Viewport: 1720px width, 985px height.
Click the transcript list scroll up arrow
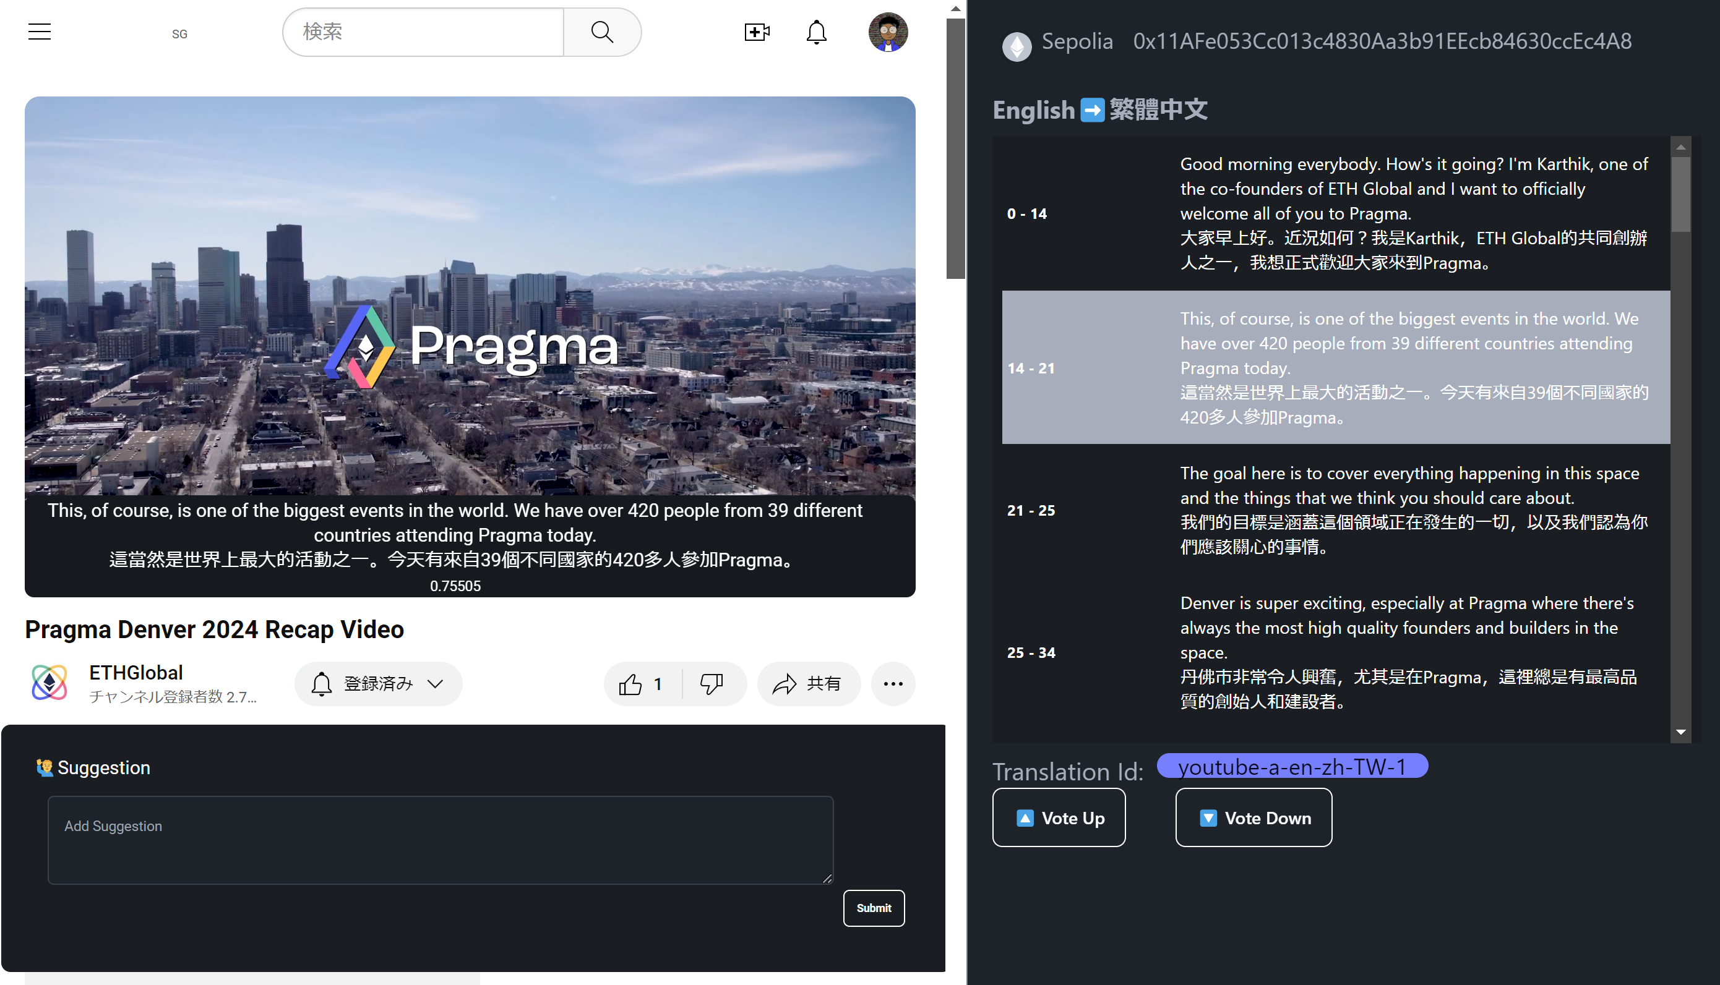click(x=1680, y=147)
